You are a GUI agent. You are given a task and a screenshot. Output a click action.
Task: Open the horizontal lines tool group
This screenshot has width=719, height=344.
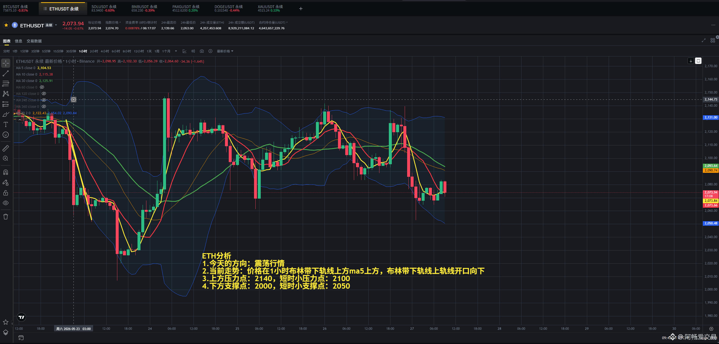click(6, 84)
